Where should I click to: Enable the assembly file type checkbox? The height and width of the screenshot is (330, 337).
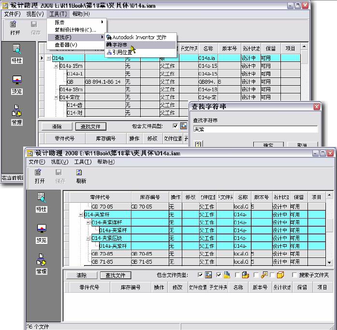(x=237, y=275)
